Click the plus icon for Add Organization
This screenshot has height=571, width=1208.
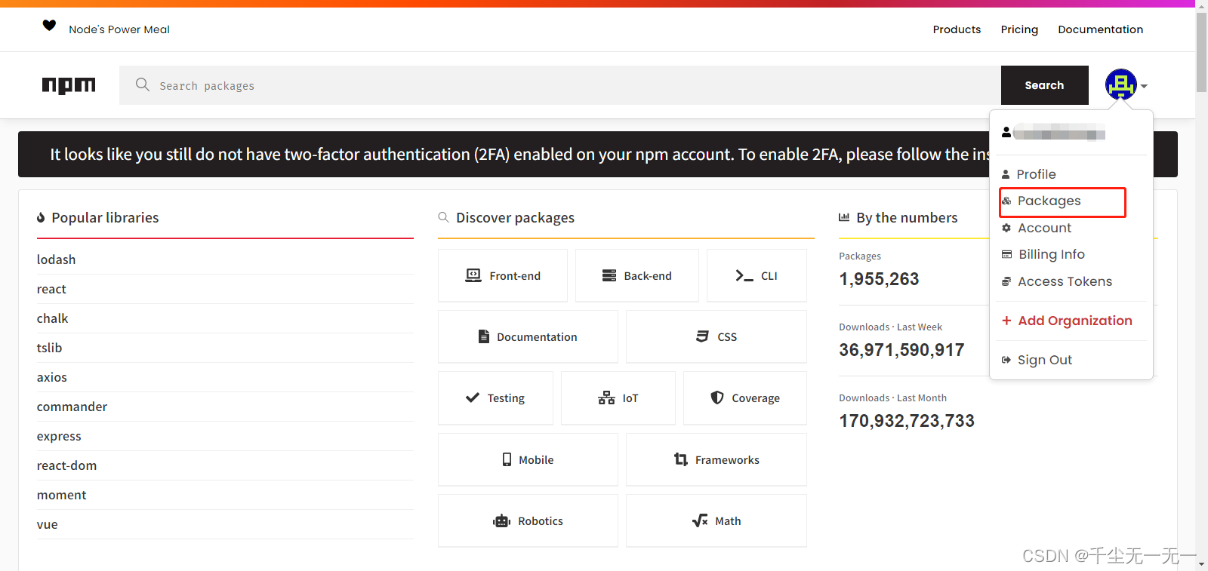click(x=1006, y=321)
